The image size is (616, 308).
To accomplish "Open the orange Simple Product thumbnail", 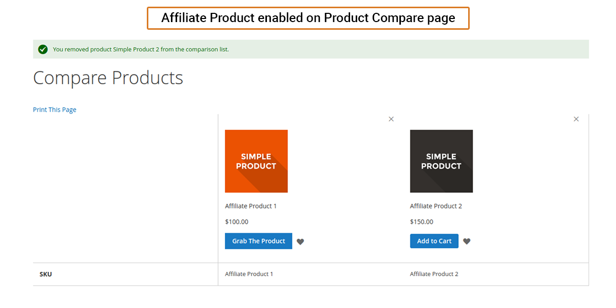I will tap(256, 161).
